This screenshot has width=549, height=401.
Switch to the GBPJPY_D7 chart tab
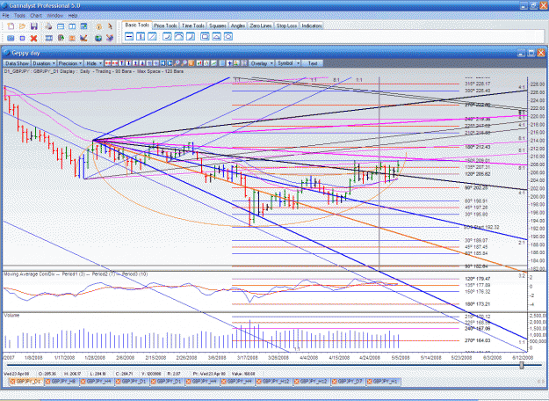(348, 382)
